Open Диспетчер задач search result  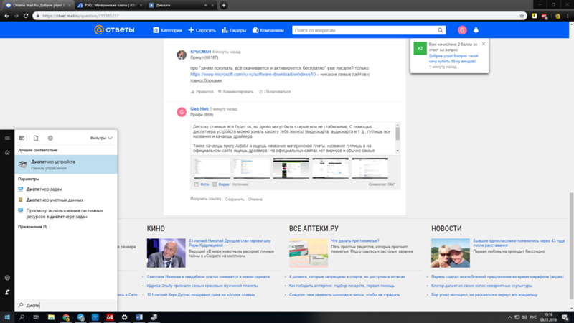tap(44, 189)
